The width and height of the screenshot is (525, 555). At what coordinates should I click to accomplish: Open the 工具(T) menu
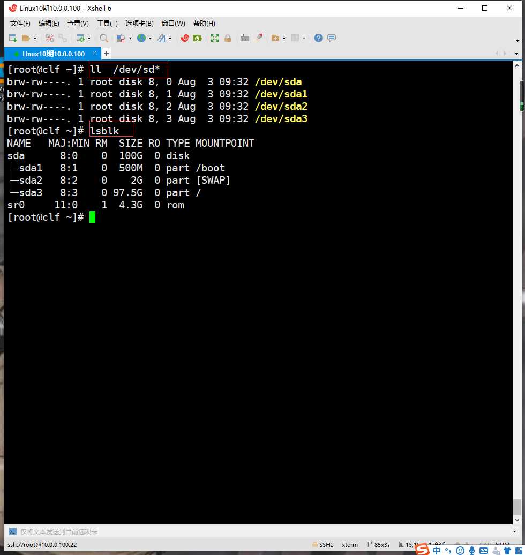click(x=107, y=24)
